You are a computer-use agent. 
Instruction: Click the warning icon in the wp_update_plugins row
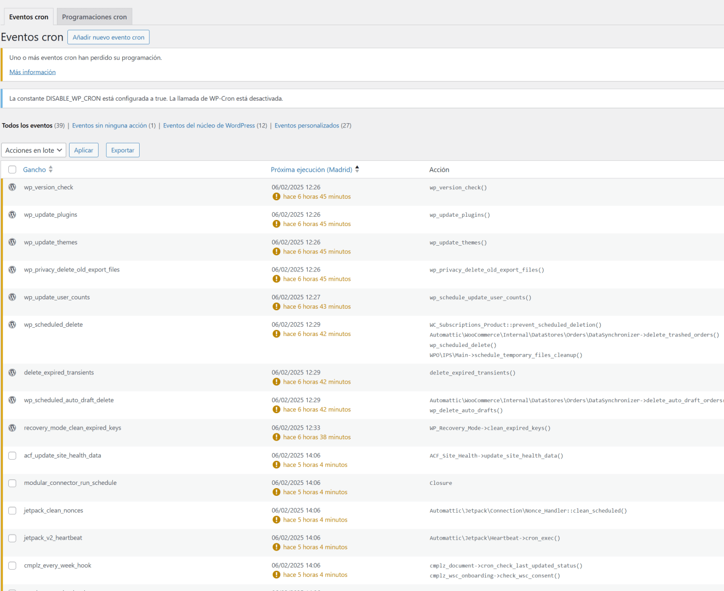pos(277,224)
